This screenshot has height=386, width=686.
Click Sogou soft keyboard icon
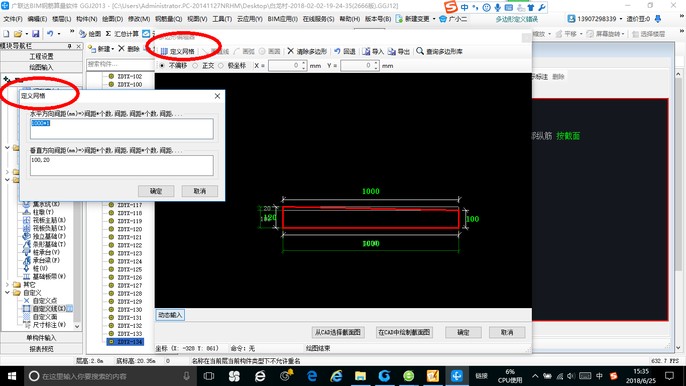pos(509,8)
